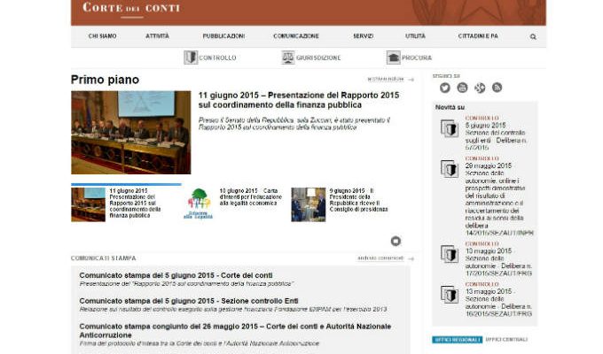Select Educazione alla legalità tree thumbnail
This screenshot has width=603, height=354.
tap(198, 204)
